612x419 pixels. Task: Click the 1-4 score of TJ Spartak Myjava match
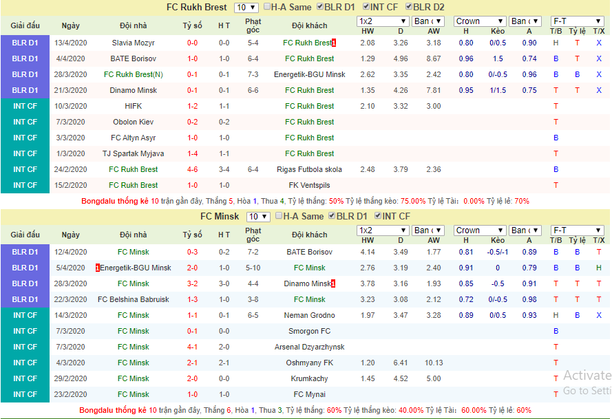tap(193, 153)
